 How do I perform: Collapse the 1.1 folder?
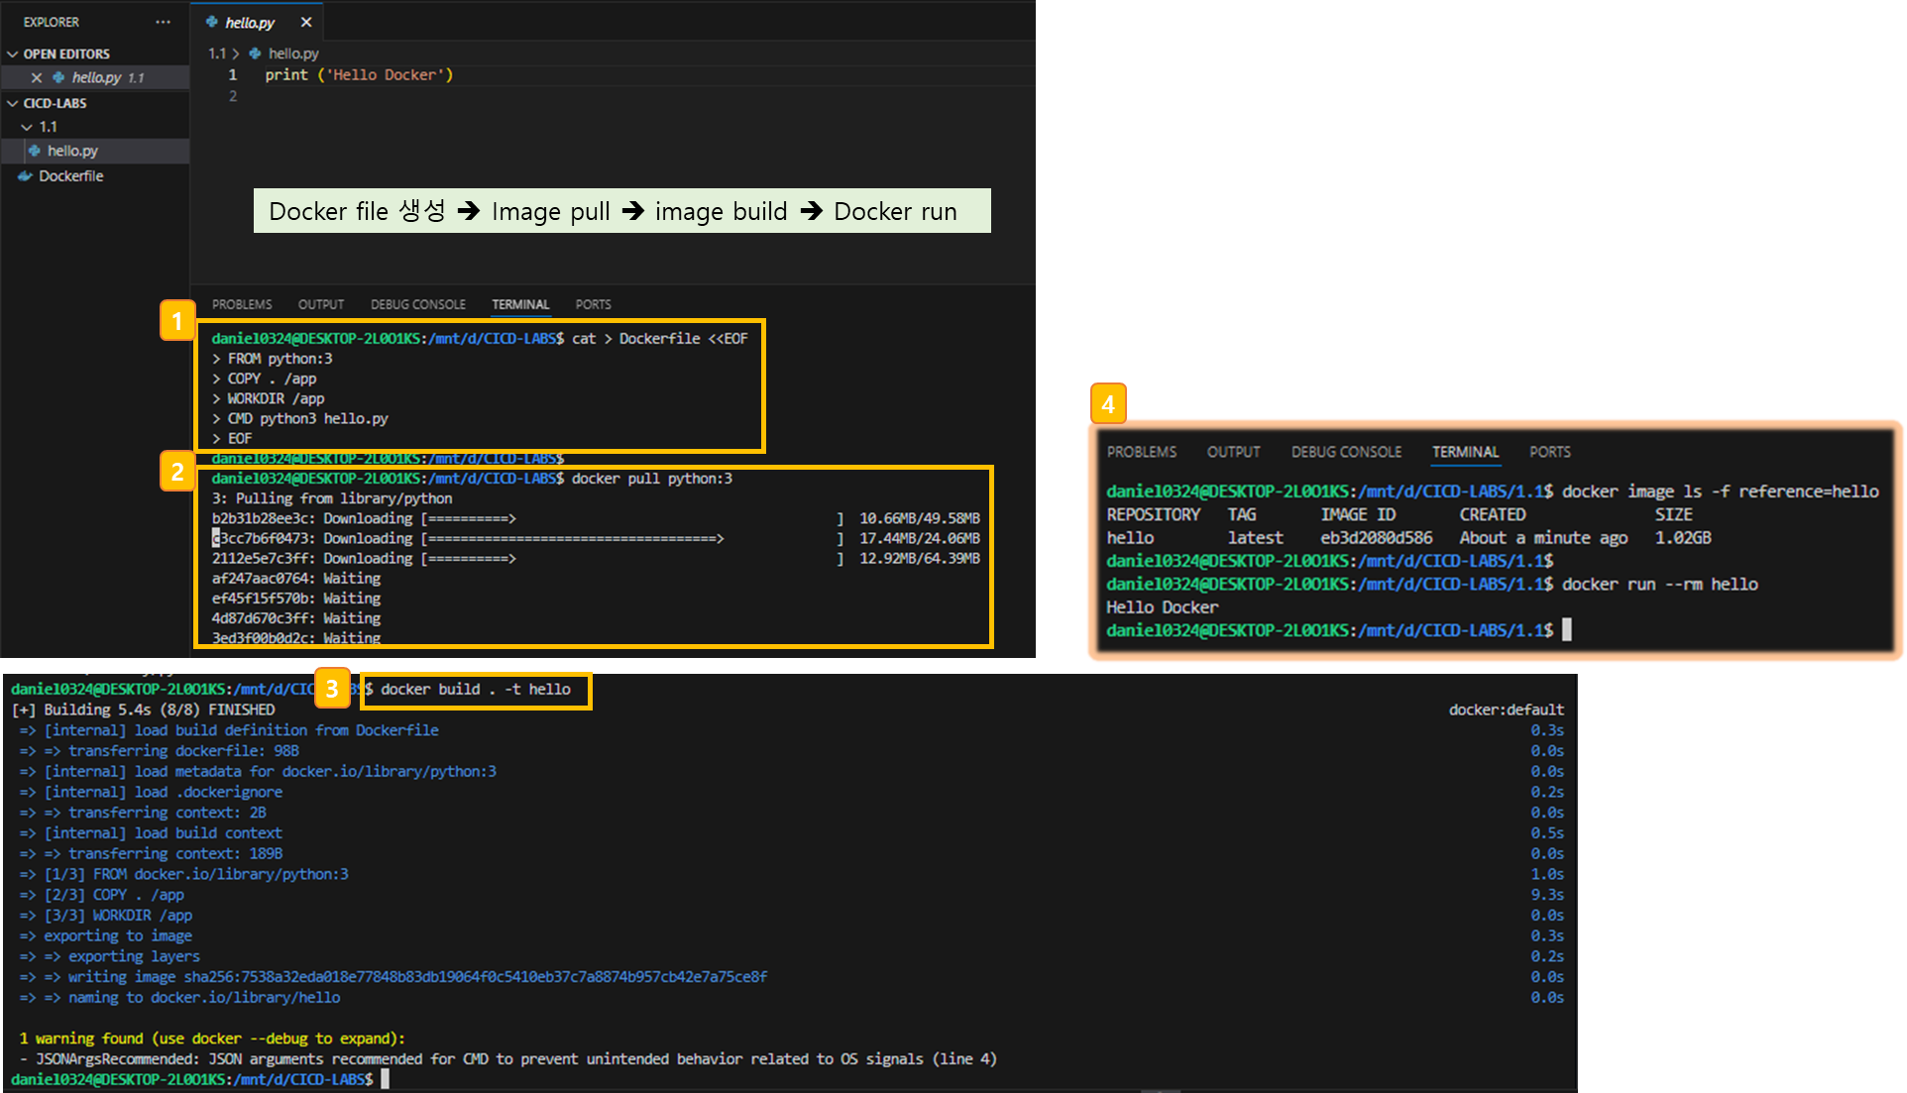pos(28,127)
